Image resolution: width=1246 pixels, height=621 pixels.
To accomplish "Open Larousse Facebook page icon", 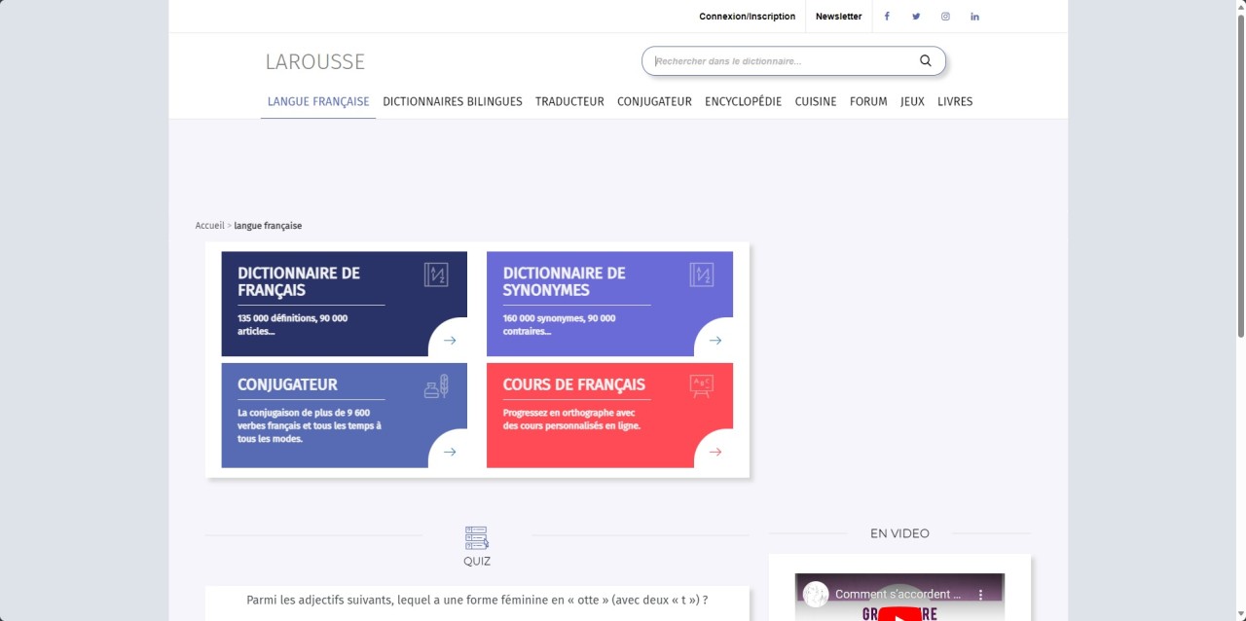I will (887, 17).
